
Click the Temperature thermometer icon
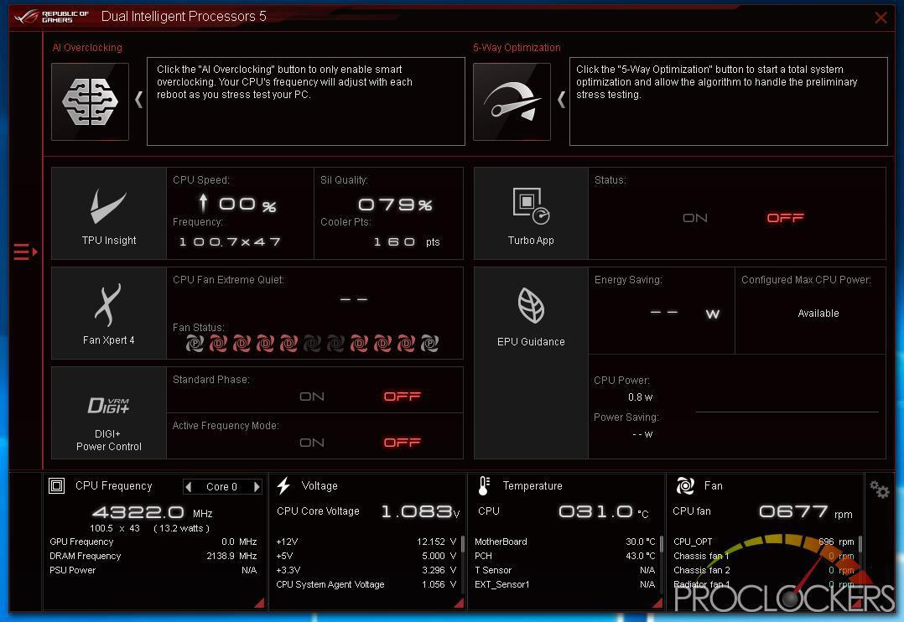tap(485, 486)
